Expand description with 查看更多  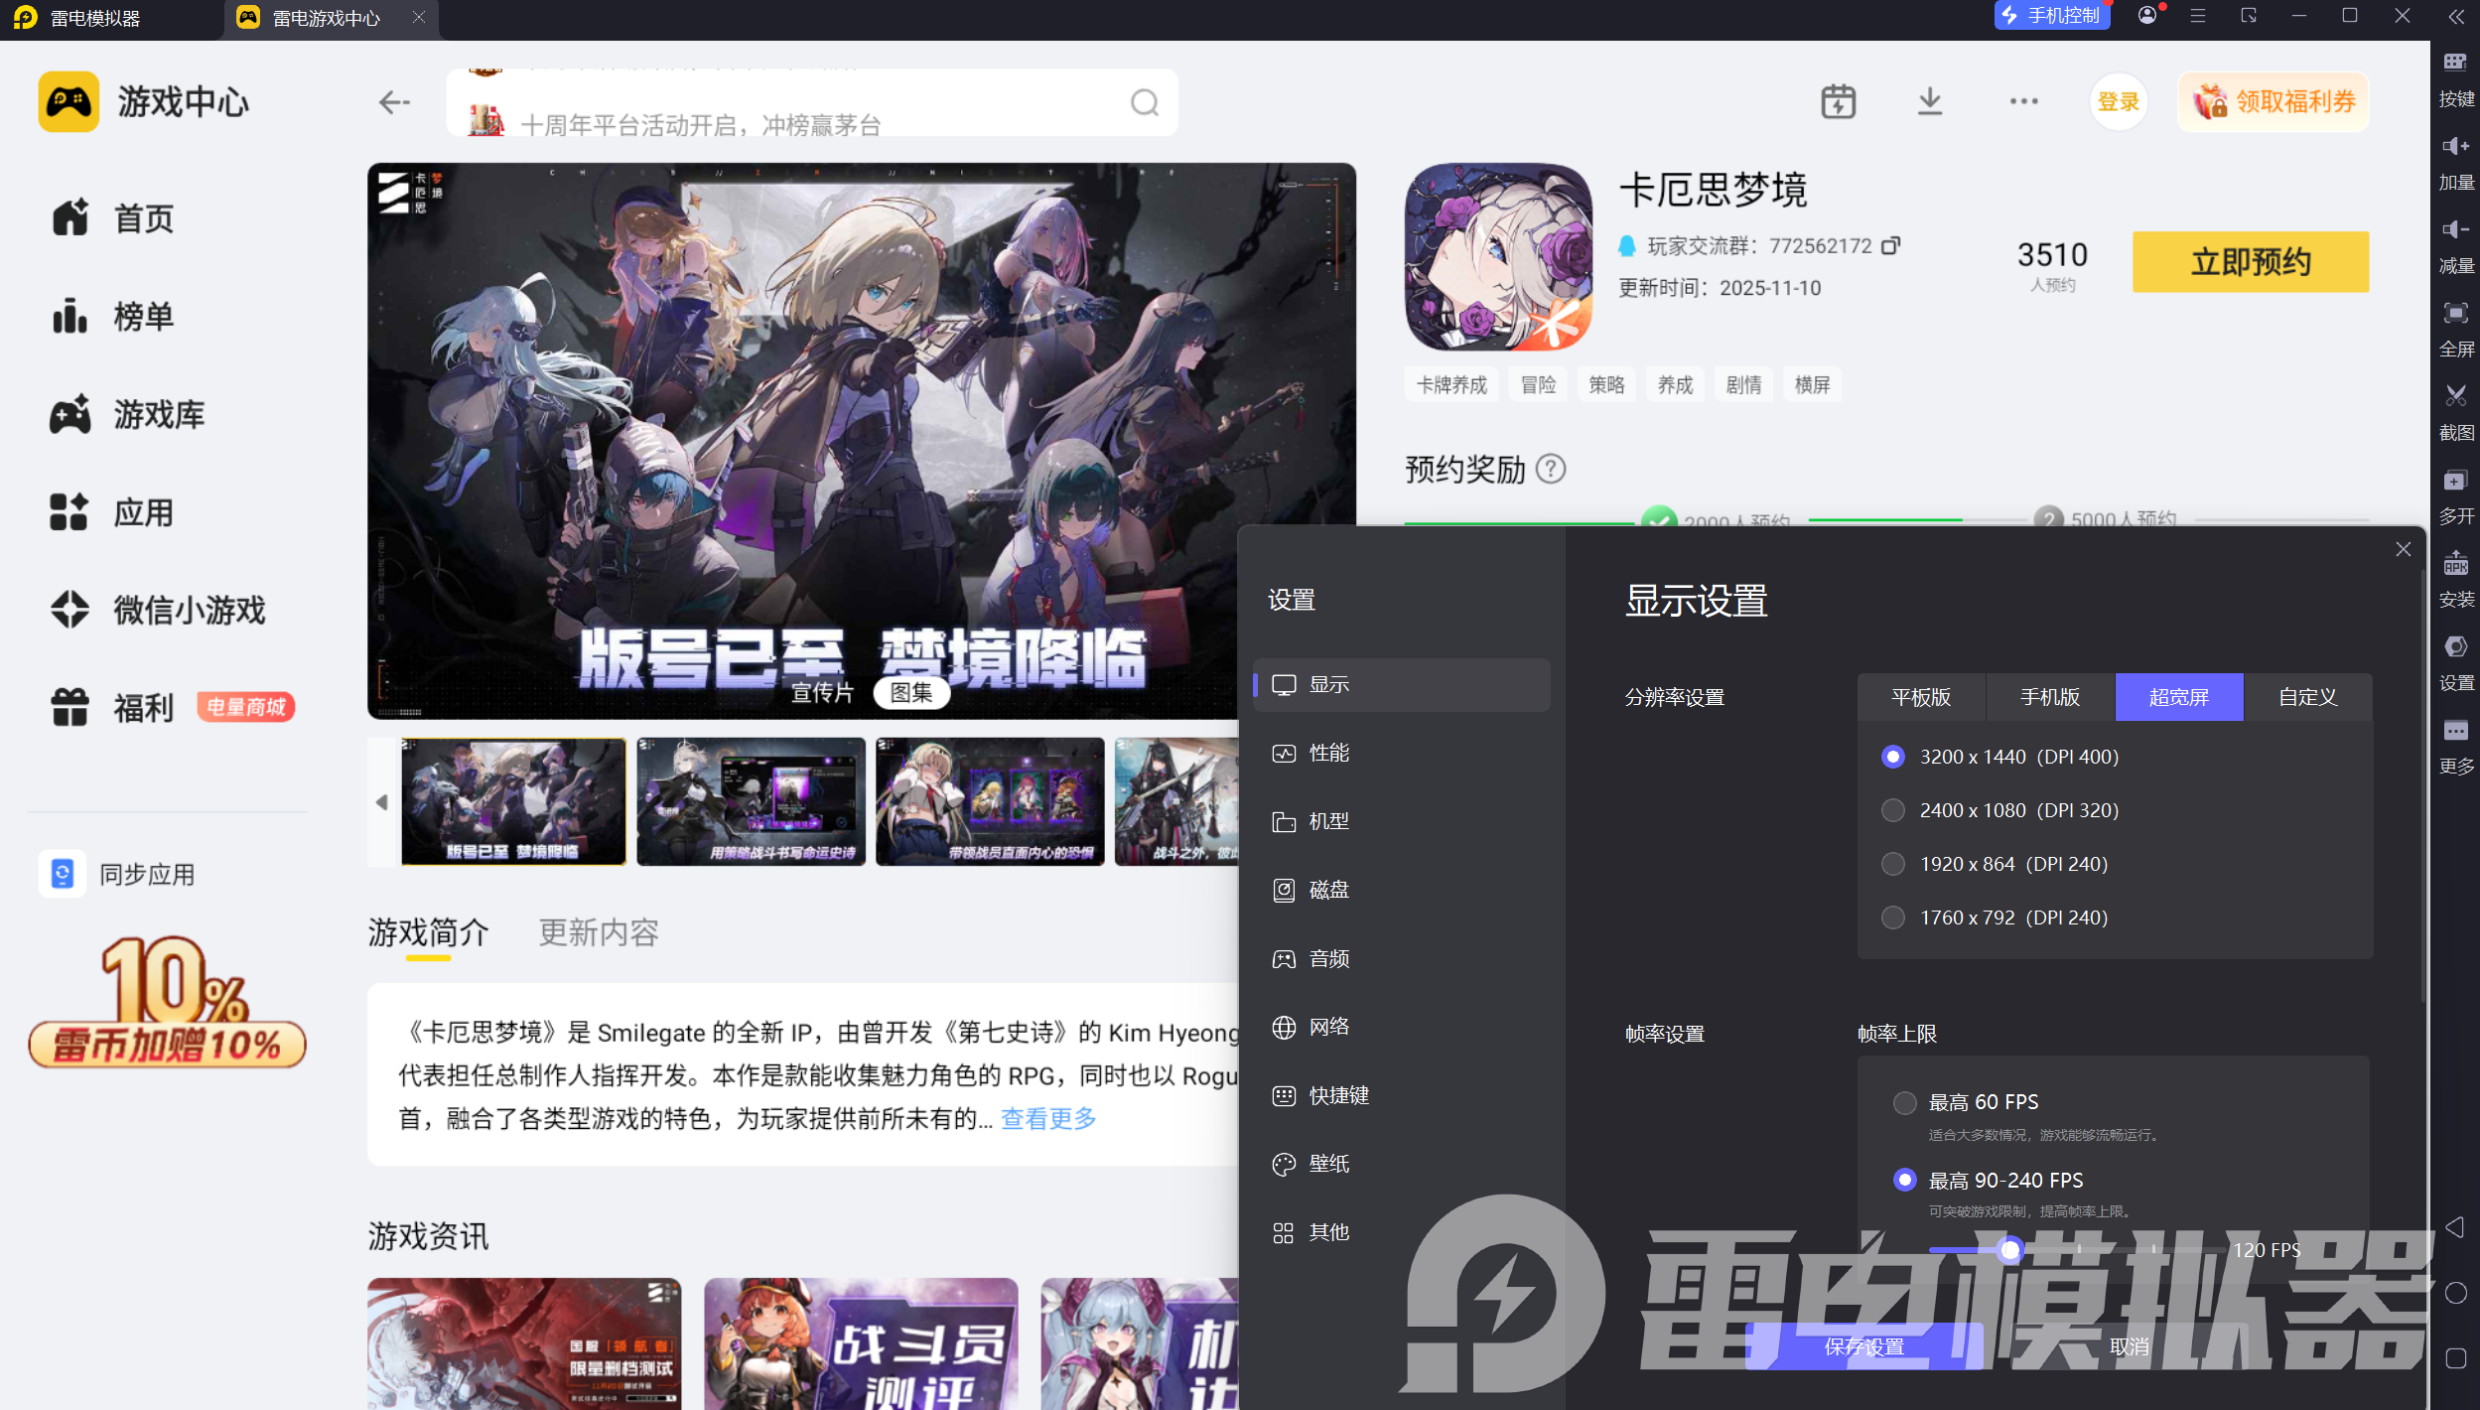(x=1048, y=1119)
